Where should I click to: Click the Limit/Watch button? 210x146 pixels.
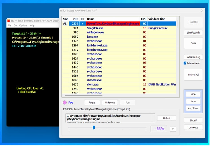pyautogui.click(x=193, y=33)
